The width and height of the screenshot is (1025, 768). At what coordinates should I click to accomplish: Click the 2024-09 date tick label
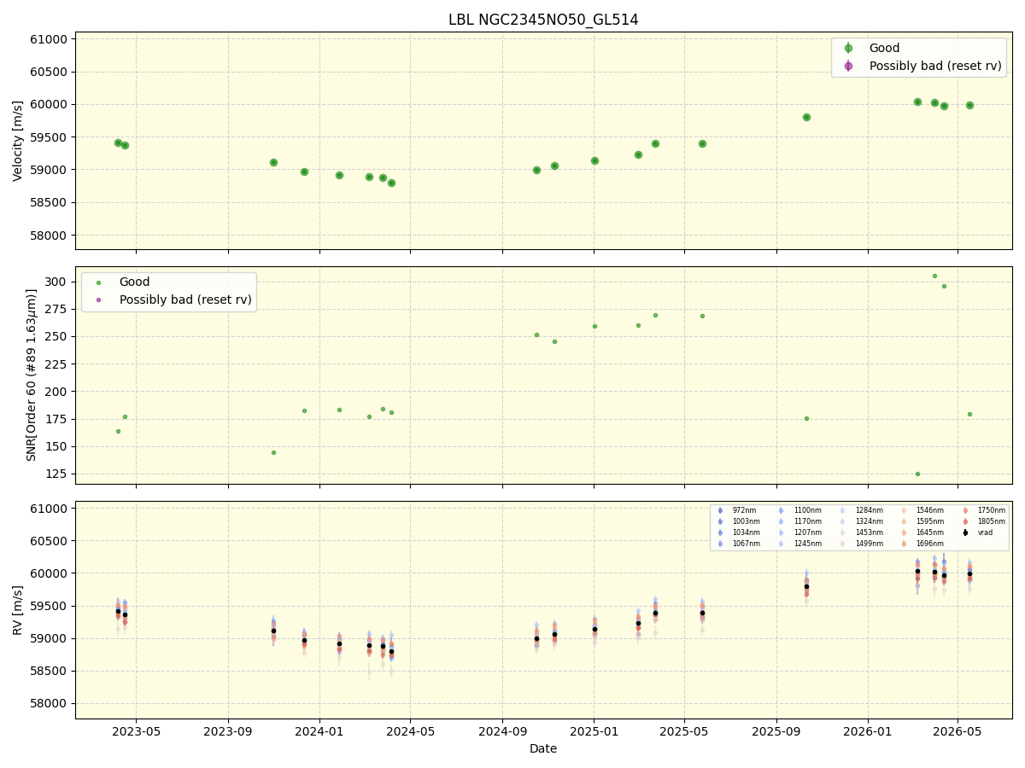tap(502, 730)
